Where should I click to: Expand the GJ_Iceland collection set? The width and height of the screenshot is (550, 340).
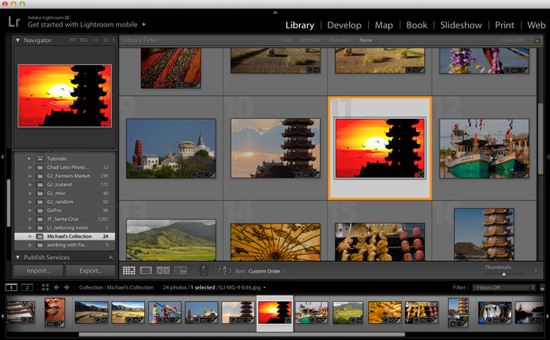(x=30, y=185)
